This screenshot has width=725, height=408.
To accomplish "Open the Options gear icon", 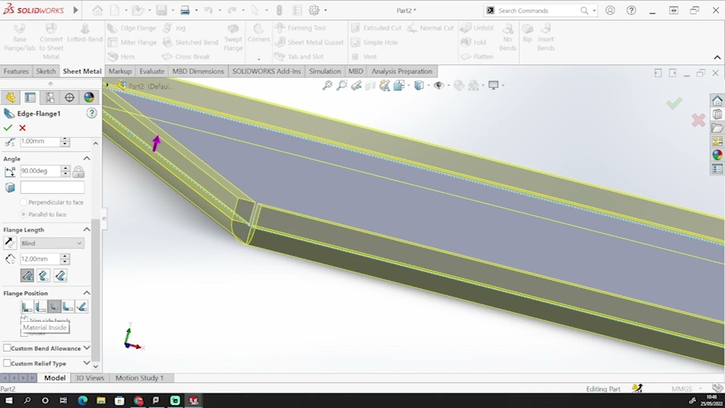I will click(314, 10).
